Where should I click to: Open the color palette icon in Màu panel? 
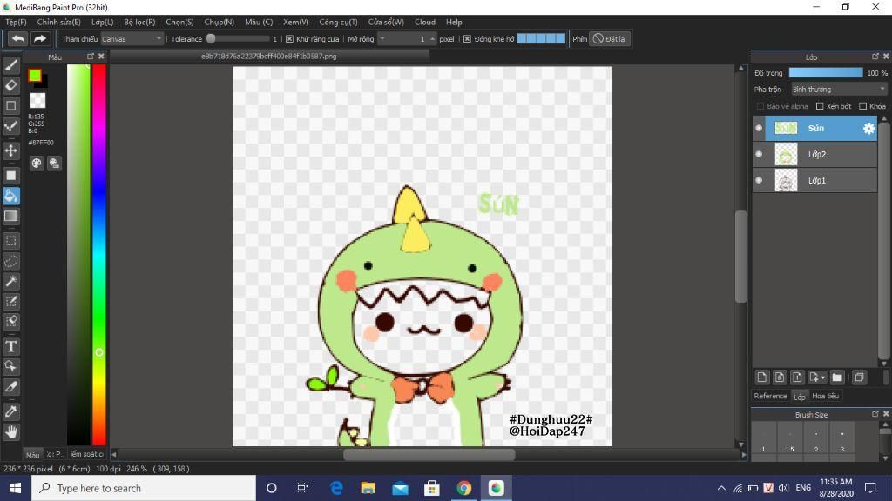coord(37,164)
